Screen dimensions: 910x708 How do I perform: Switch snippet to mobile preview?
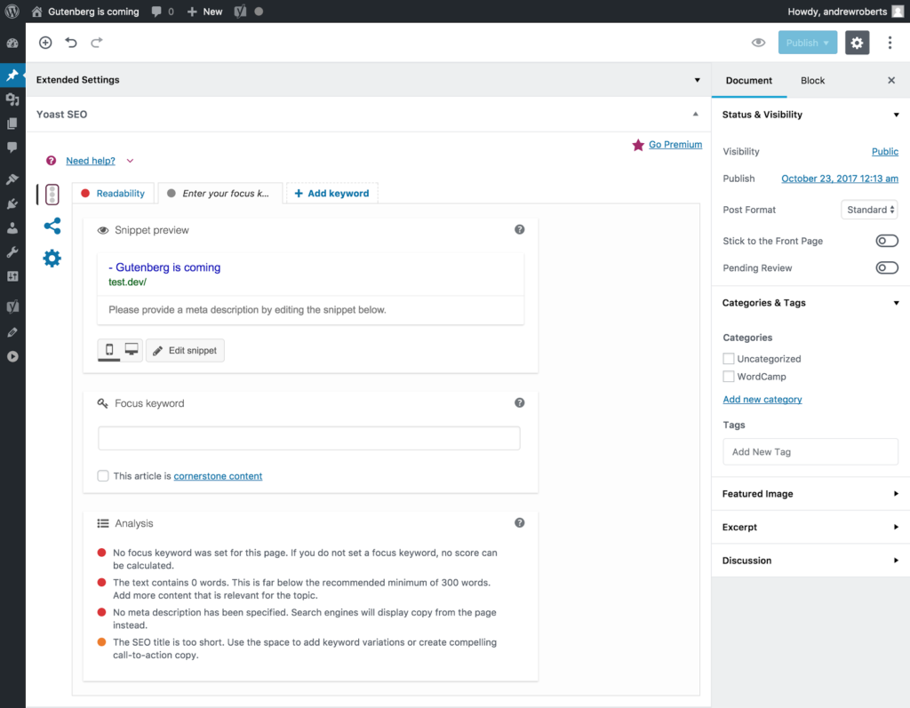coord(109,350)
